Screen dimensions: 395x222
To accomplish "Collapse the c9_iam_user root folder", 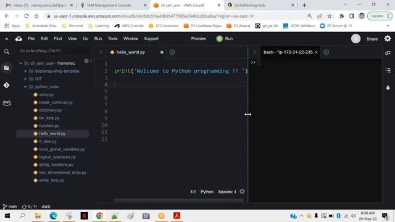I will [x=20, y=64].
